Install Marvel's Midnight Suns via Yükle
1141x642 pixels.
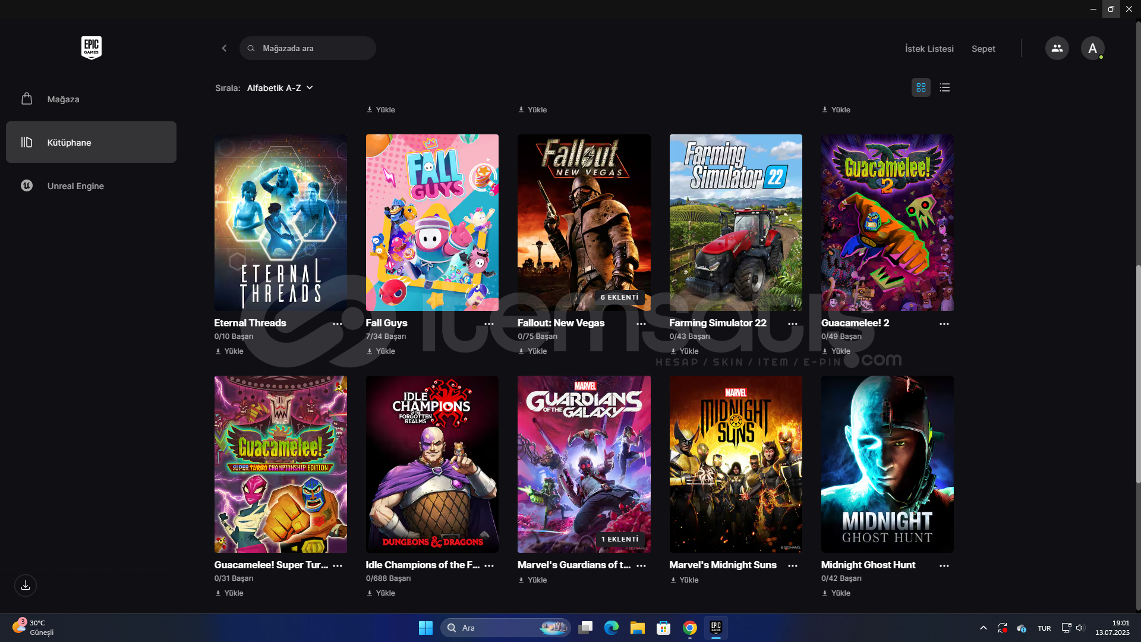click(x=684, y=580)
